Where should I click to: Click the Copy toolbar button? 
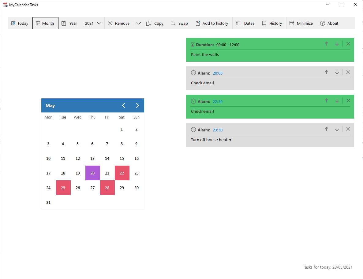[155, 24]
